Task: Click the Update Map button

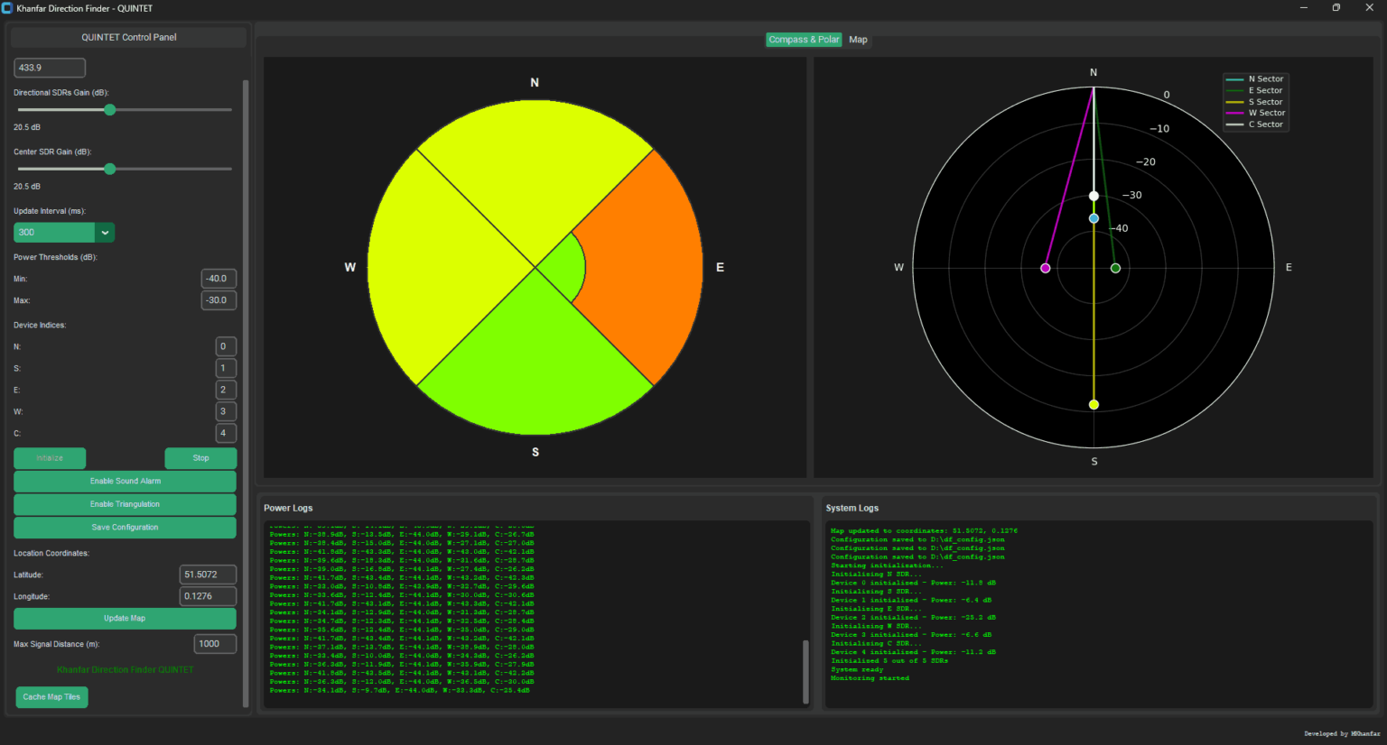Action: (x=125, y=619)
